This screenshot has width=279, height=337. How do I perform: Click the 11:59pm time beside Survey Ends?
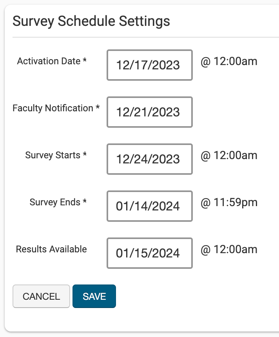229,203
